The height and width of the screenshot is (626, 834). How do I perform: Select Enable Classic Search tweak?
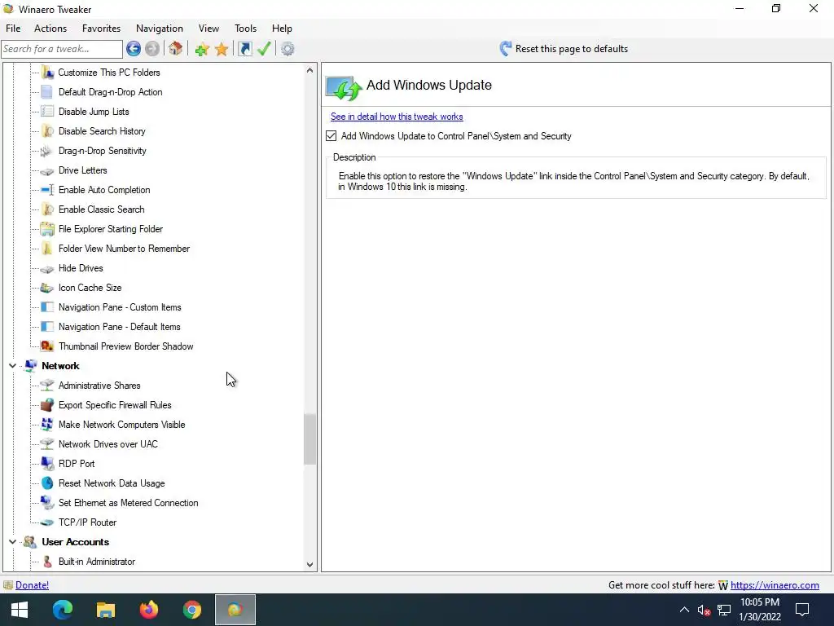pyautogui.click(x=101, y=209)
